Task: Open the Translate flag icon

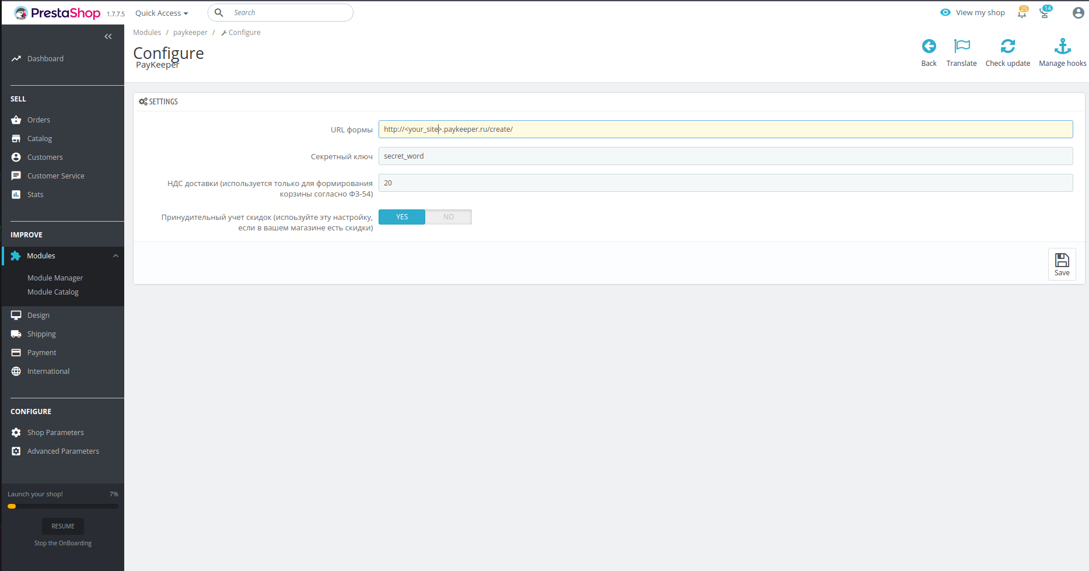Action: [961, 47]
